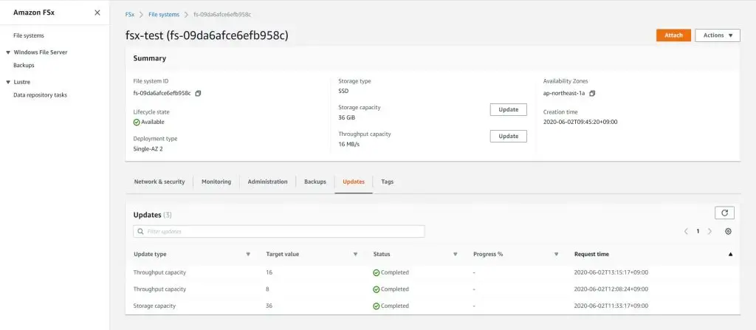Image resolution: width=756 pixels, height=330 pixels.
Task: Open the Administration tab
Action: tap(267, 182)
